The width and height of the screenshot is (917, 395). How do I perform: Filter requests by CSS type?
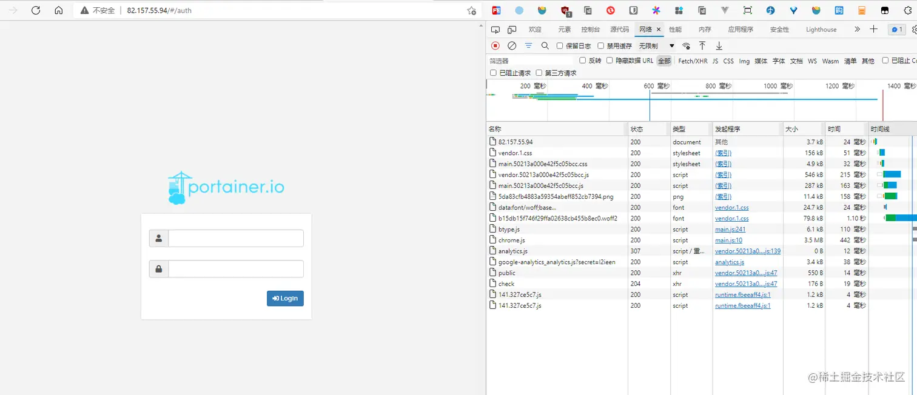click(x=728, y=61)
